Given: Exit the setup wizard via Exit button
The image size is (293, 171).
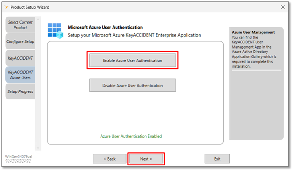Looking at the screenshot, I should point(217,159).
